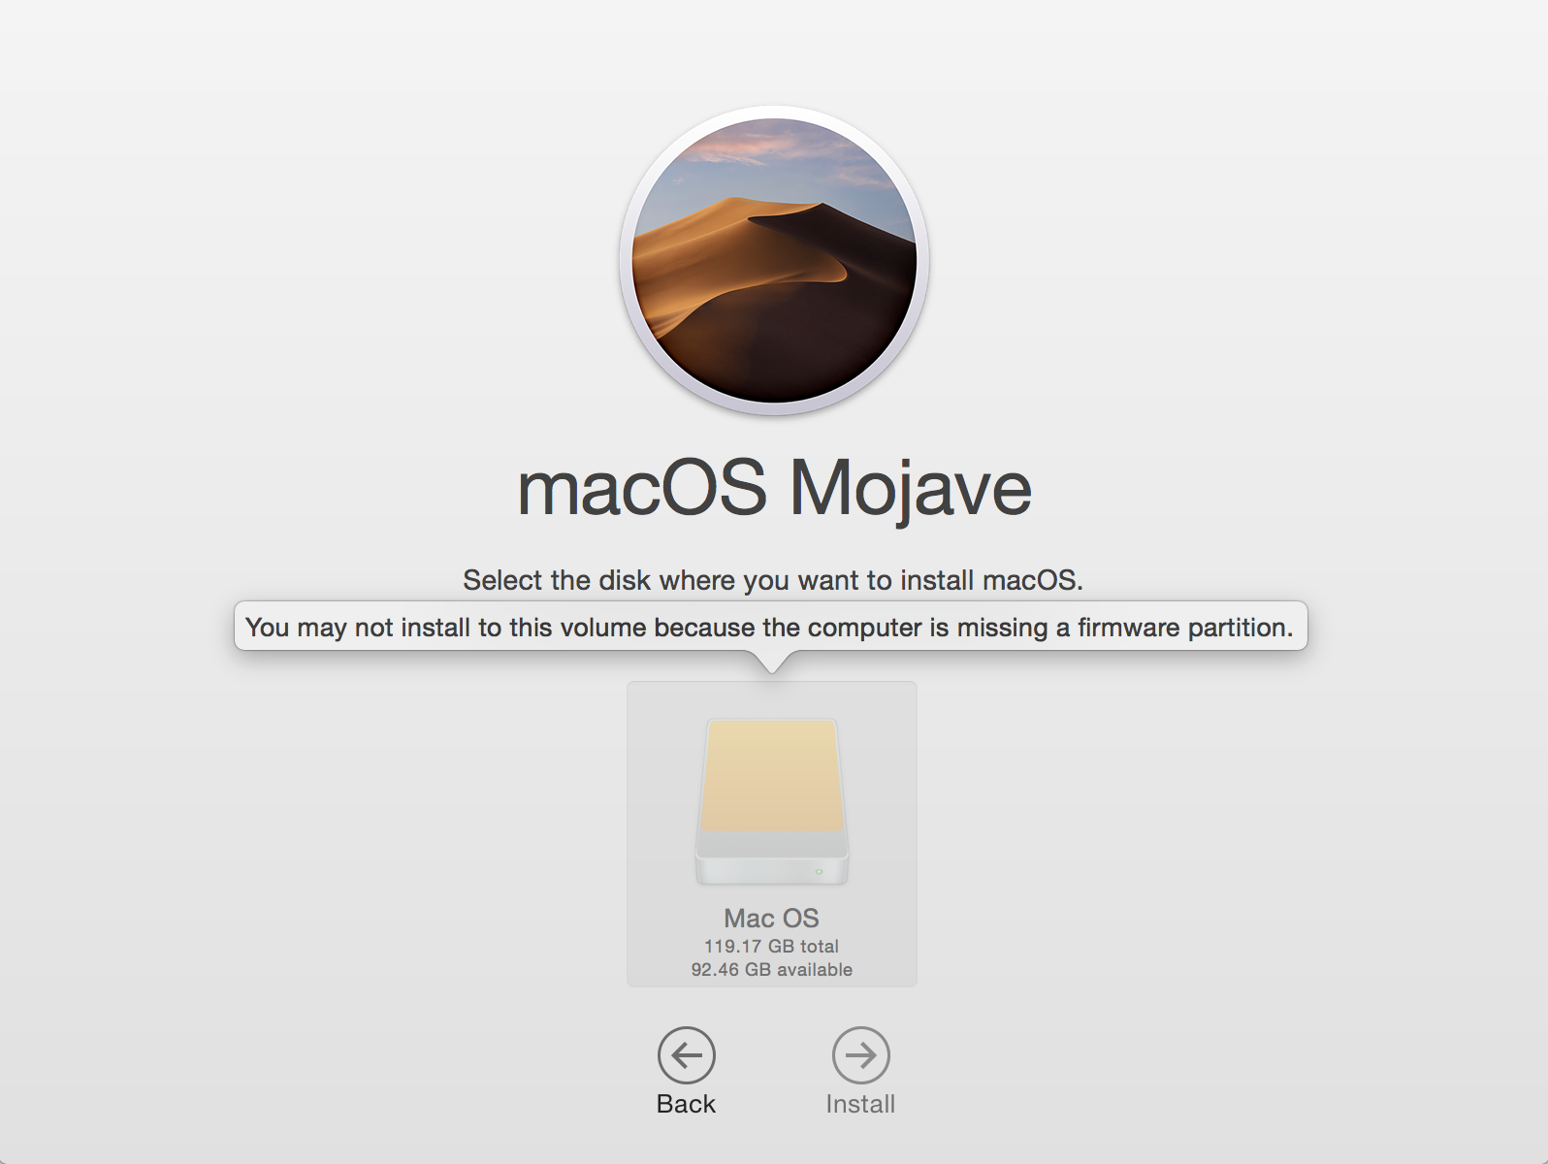This screenshot has width=1548, height=1164.
Task: Click the Install arrow circle icon
Action: pyautogui.click(x=861, y=1055)
